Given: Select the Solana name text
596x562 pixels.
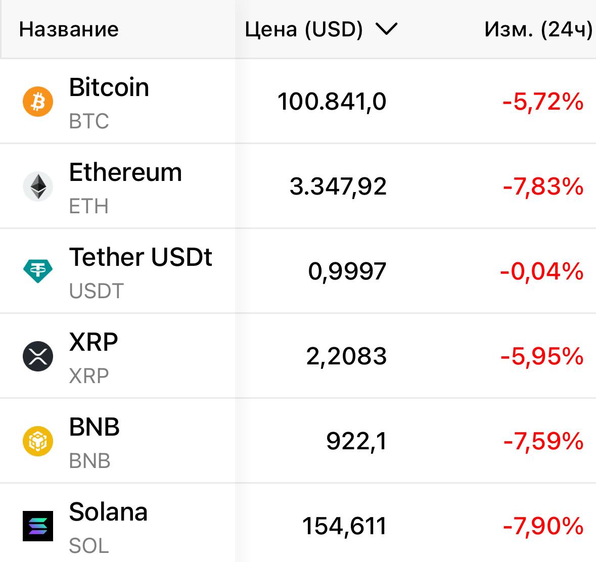Looking at the screenshot, I should [108, 512].
